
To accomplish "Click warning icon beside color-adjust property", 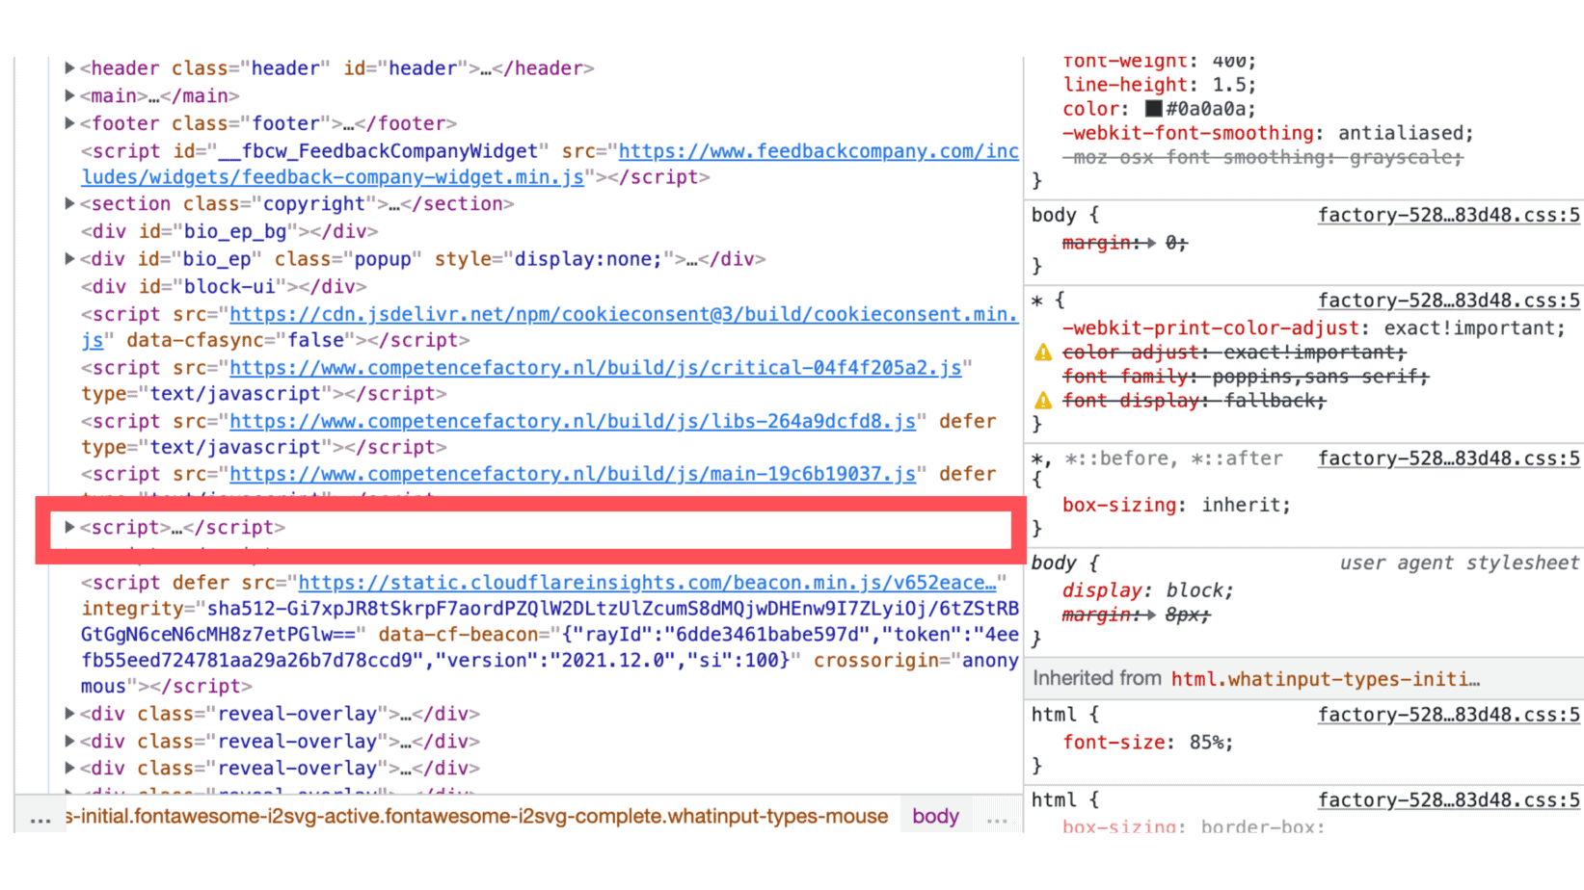I will (1043, 353).
